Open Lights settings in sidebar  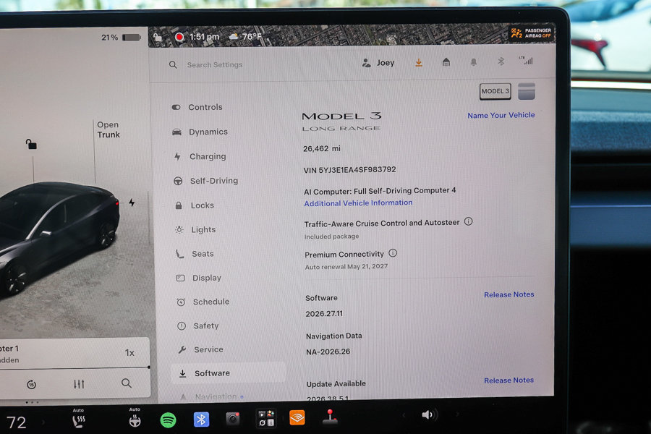tap(195, 230)
